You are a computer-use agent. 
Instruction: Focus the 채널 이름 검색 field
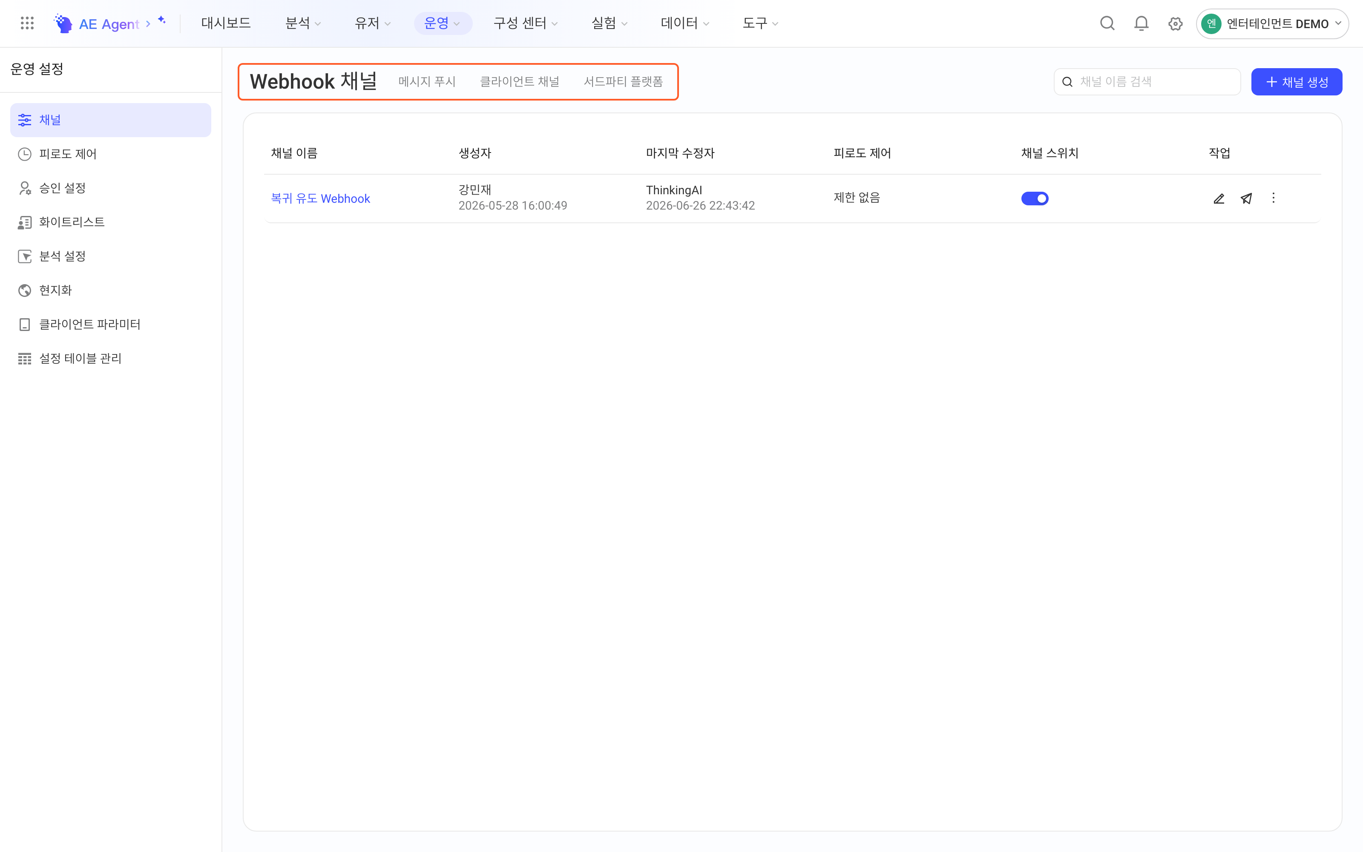tap(1147, 82)
